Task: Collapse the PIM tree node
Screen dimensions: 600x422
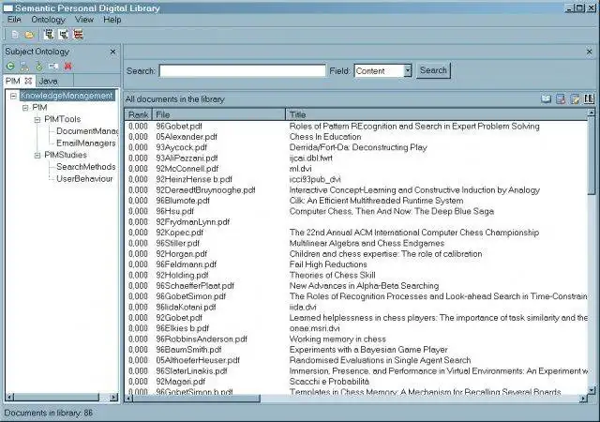Action: pos(25,108)
